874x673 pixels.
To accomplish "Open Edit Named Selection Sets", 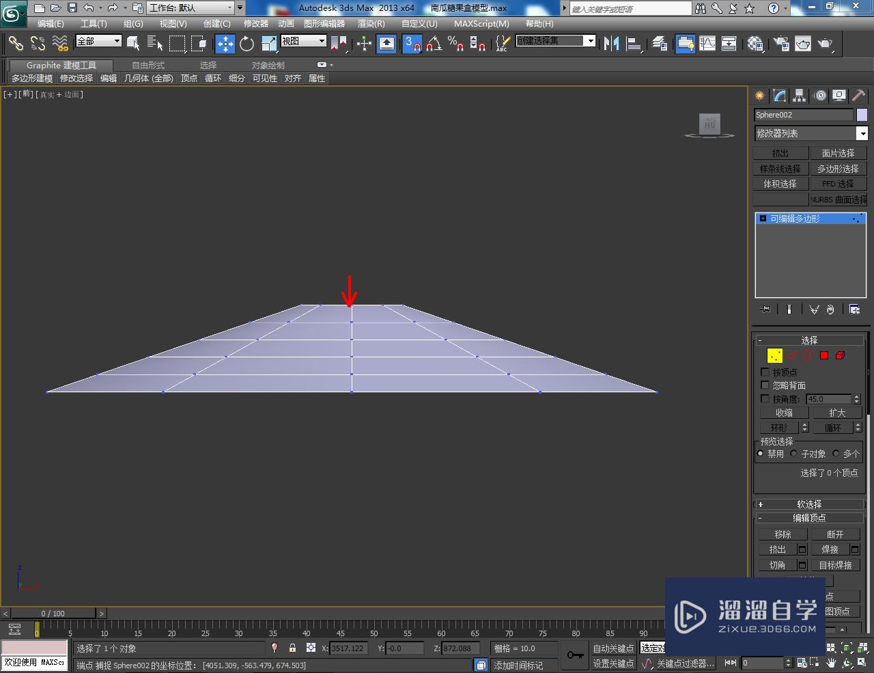I will click(x=501, y=44).
